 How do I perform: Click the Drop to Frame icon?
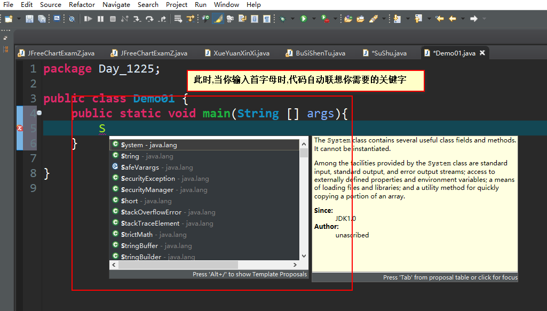click(x=178, y=19)
